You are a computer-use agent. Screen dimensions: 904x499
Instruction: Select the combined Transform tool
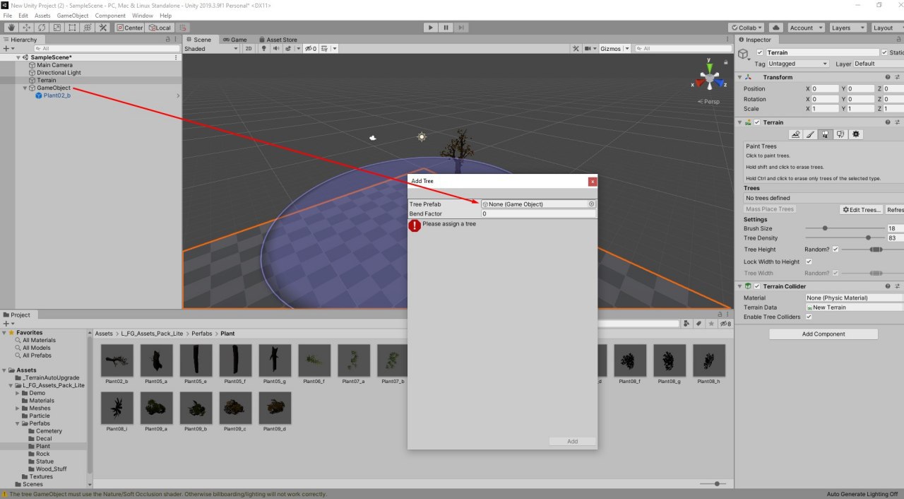pyautogui.click(x=88, y=28)
